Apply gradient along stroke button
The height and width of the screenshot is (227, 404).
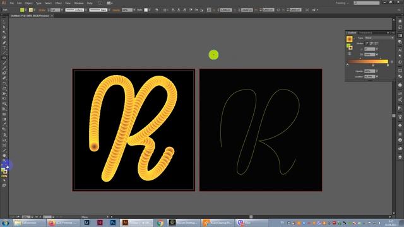pos(372,44)
